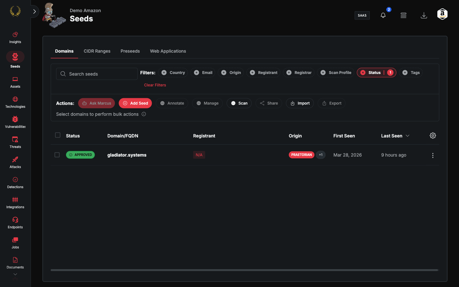Click the APPROVED status badge
459x287 pixels.
[x=80, y=155]
